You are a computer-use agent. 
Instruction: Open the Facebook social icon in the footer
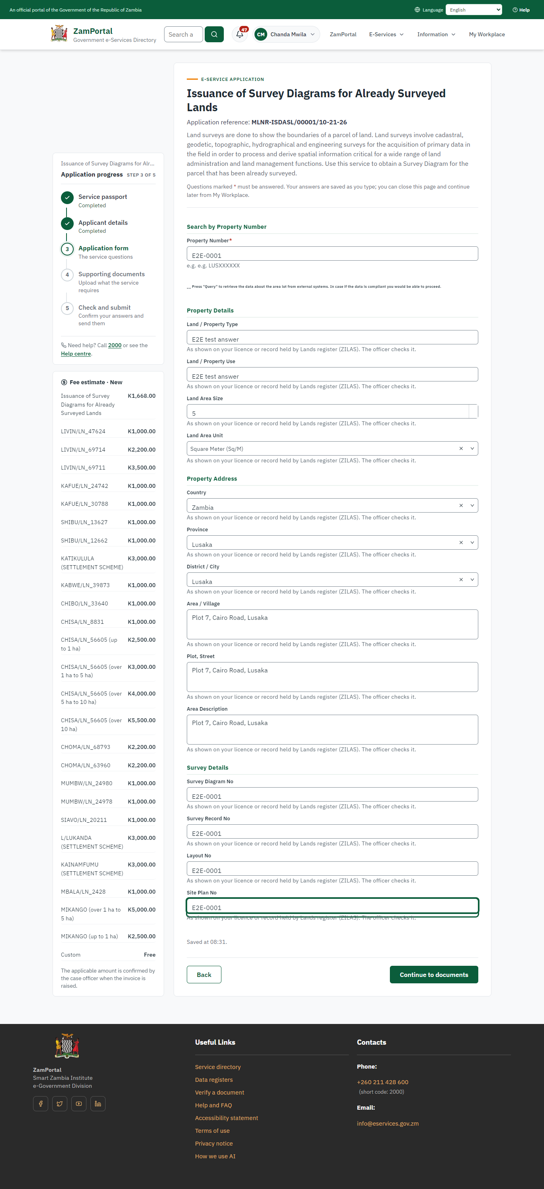point(41,1103)
